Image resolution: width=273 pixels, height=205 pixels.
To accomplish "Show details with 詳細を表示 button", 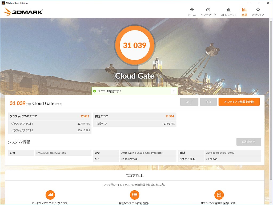I will [x=248, y=142].
